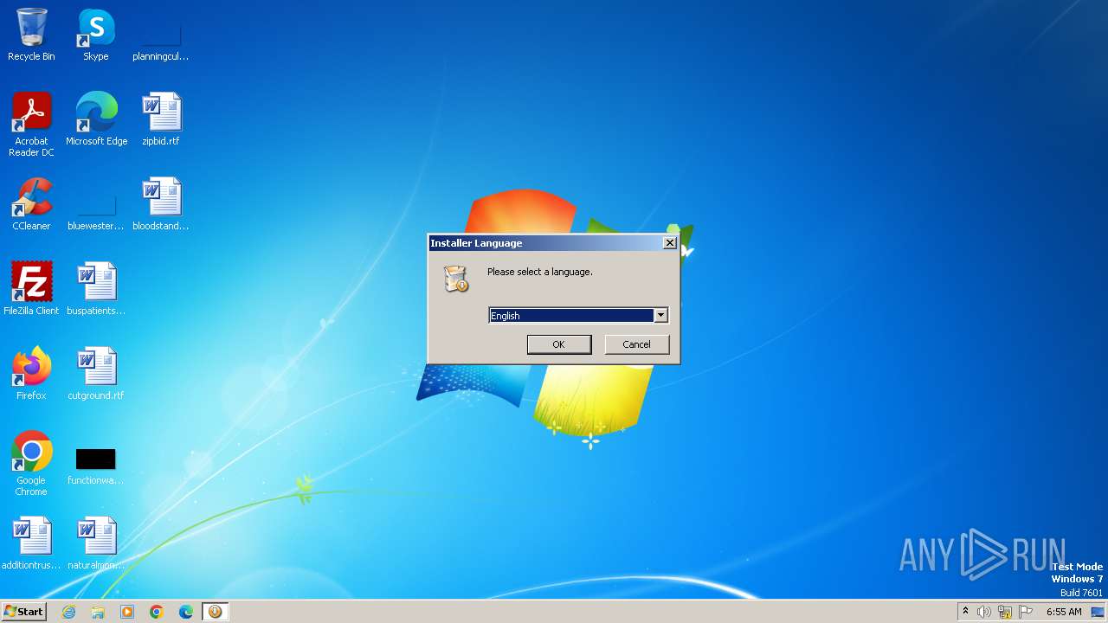Open the volume speaker tray icon
Viewport: 1108px width, 623px height.
(984, 612)
